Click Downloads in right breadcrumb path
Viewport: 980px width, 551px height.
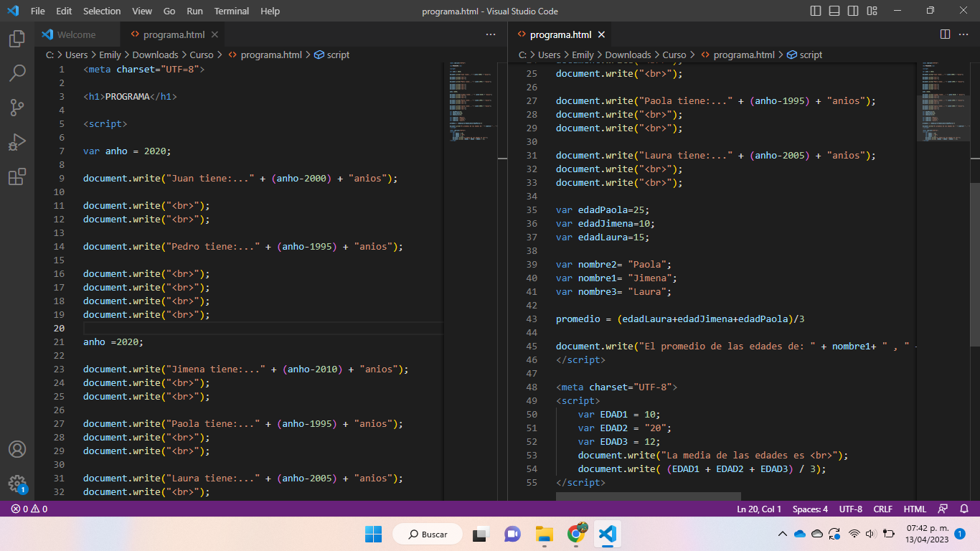click(x=628, y=55)
